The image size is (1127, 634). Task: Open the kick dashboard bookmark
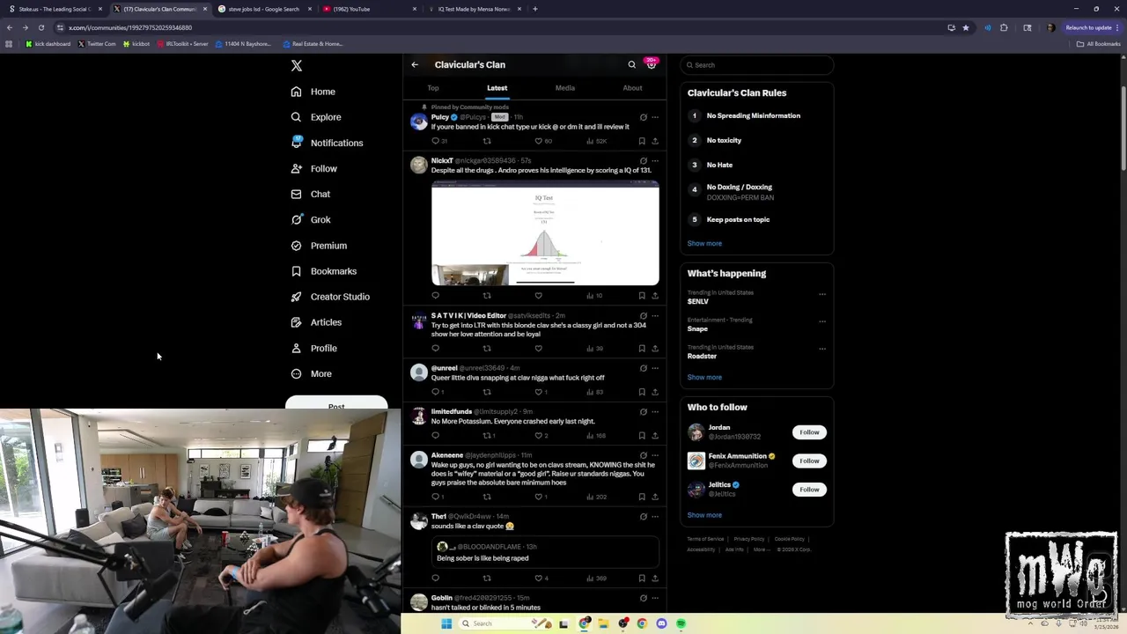point(48,44)
